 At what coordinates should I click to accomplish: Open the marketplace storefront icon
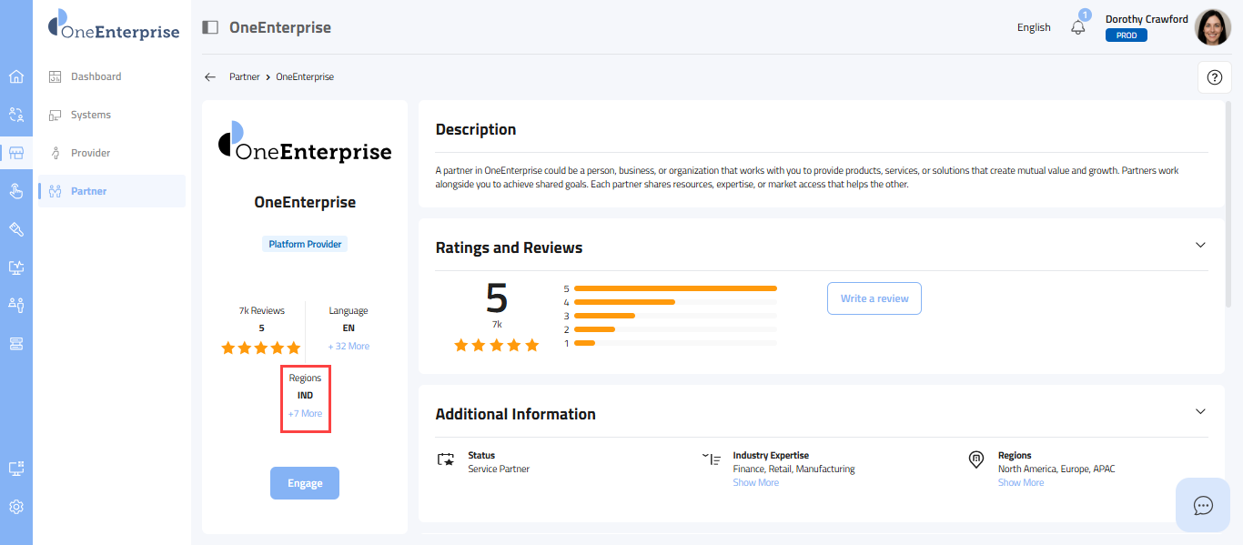click(16, 153)
